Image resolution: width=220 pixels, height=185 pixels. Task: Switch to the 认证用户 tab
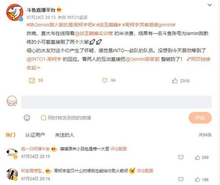[x=35, y=135]
